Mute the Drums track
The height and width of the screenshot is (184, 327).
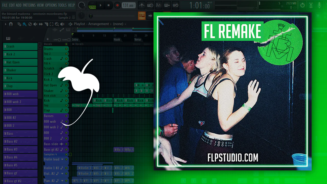click(x=66, y=49)
